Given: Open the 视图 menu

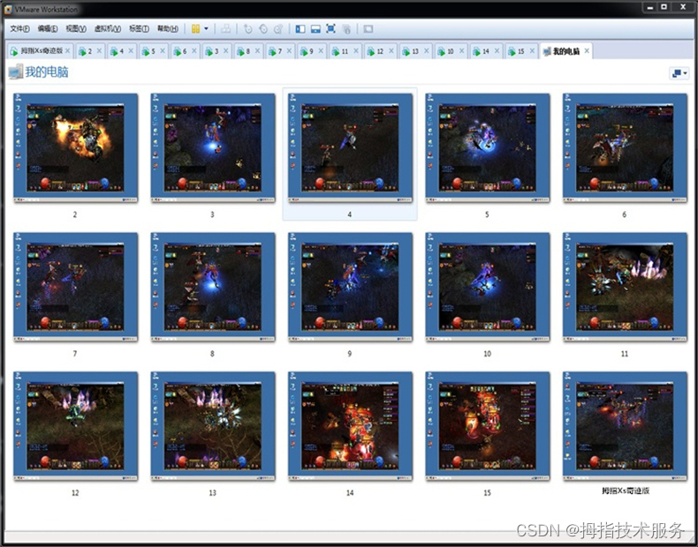Looking at the screenshot, I should tap(76, 29).
